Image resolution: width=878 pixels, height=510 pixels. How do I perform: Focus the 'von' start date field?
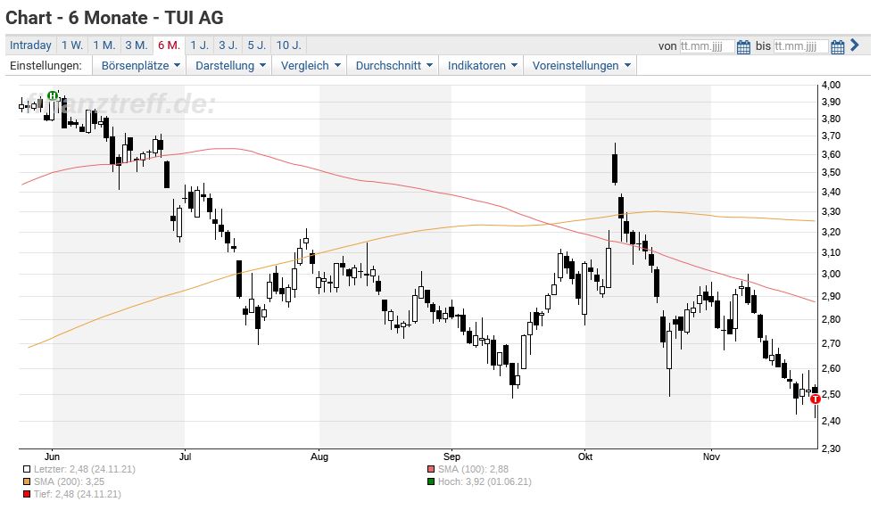click(707, 46)
